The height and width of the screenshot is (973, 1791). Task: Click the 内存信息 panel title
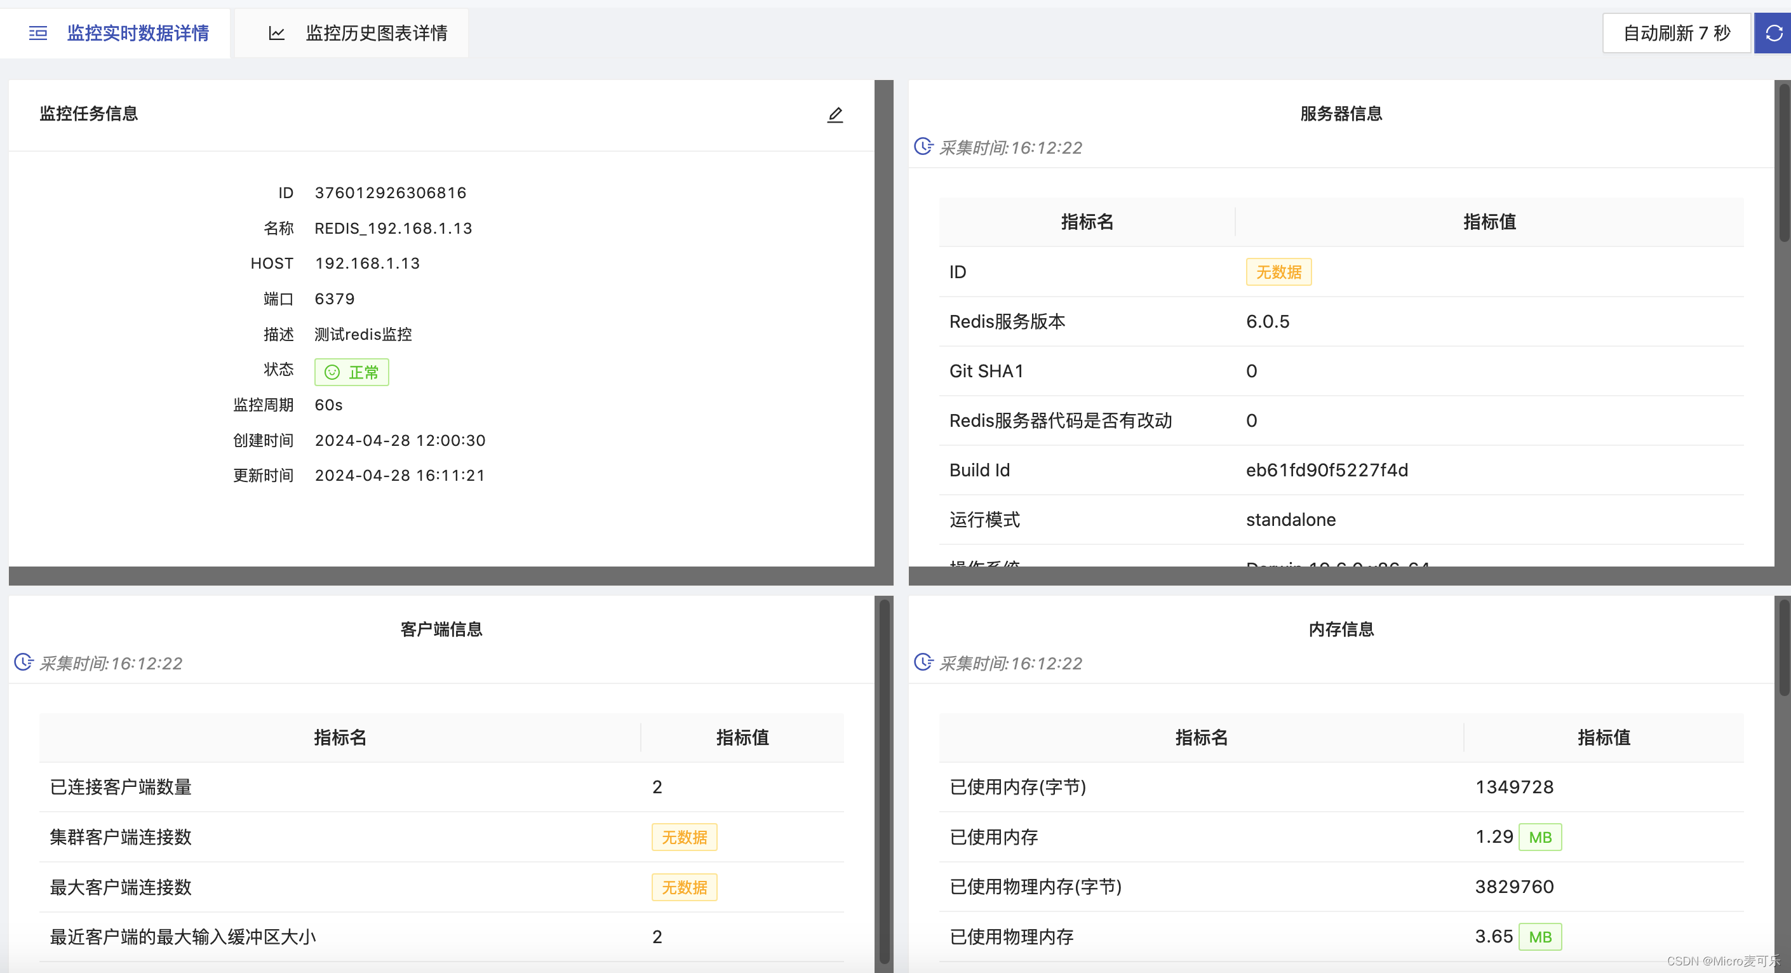tap(1341, 629)
